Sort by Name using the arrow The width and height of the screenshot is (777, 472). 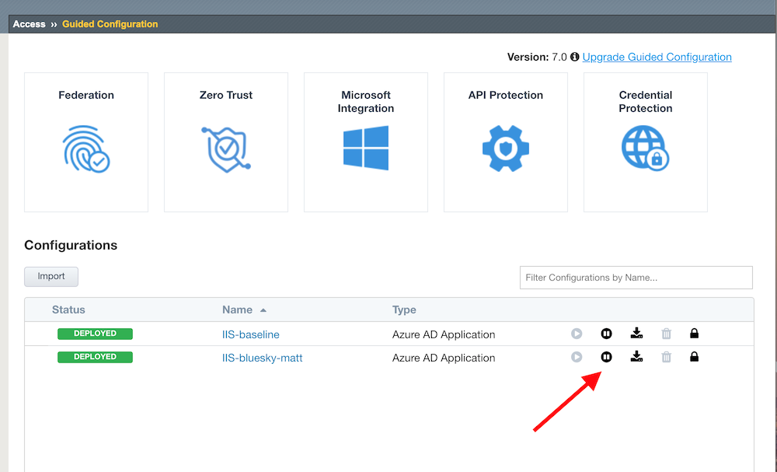(263, 310)
